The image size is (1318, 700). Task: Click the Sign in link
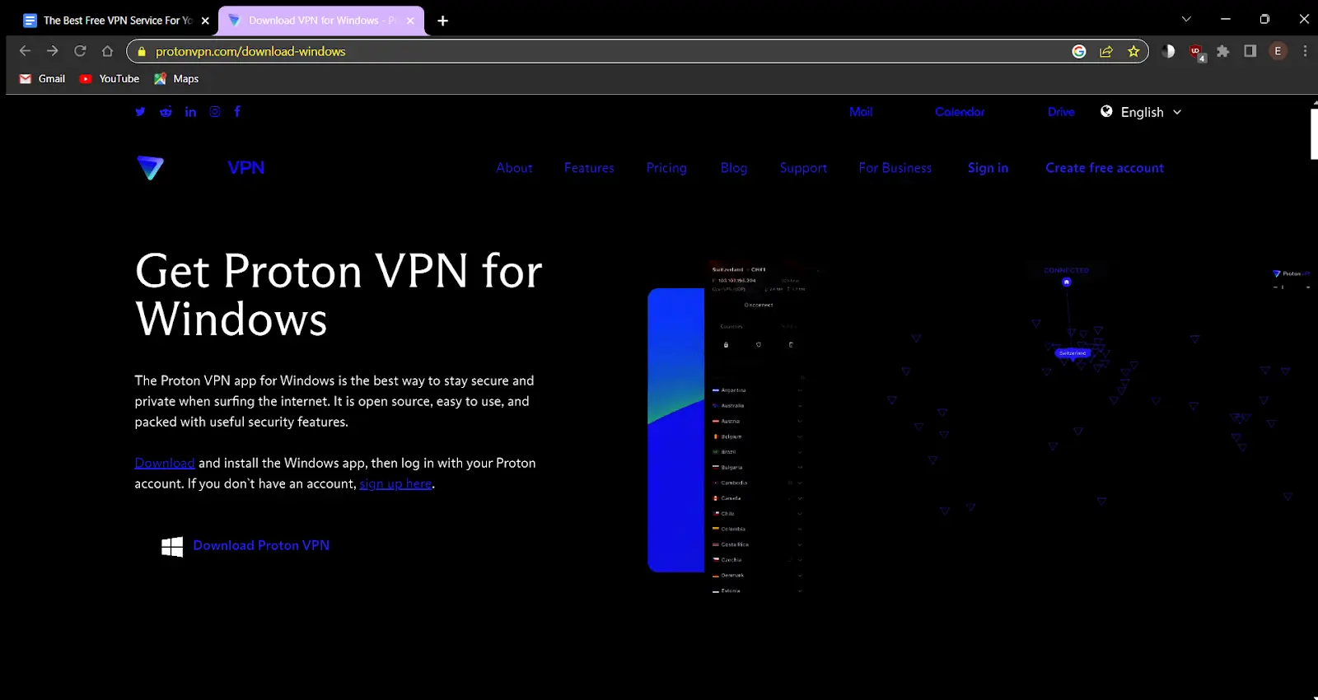click(988, 168)
